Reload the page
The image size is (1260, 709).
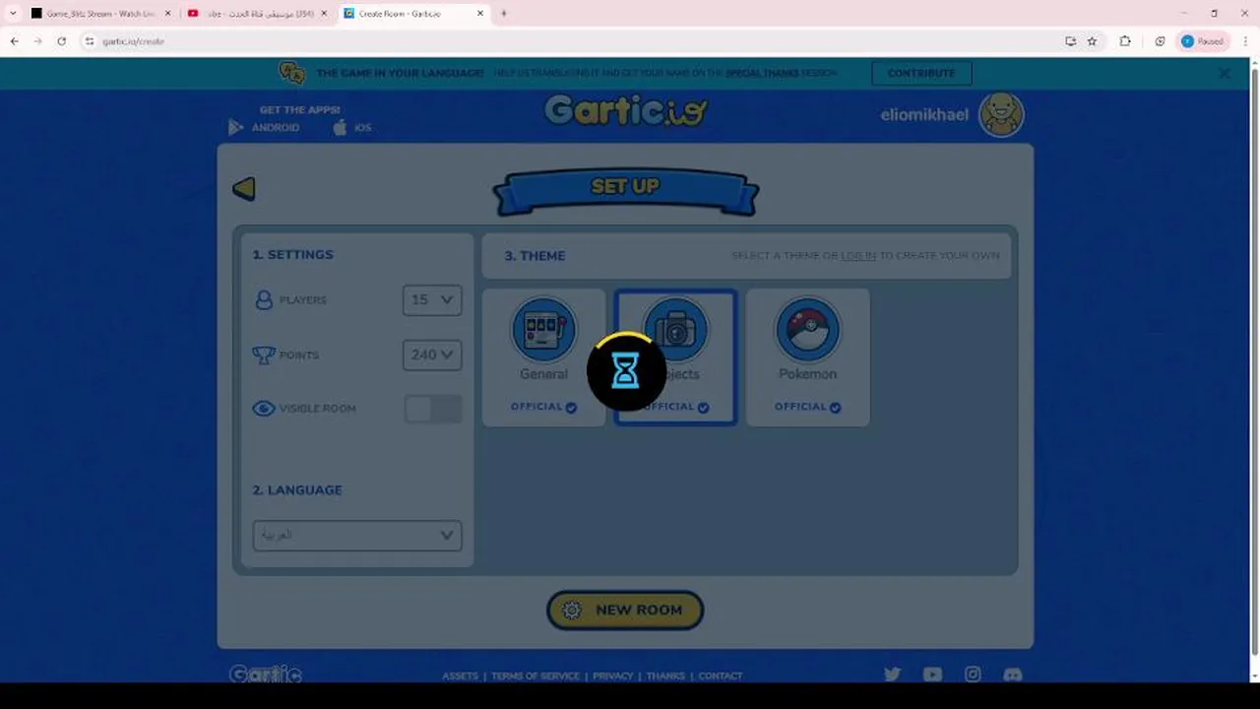(x=61, y=41)
